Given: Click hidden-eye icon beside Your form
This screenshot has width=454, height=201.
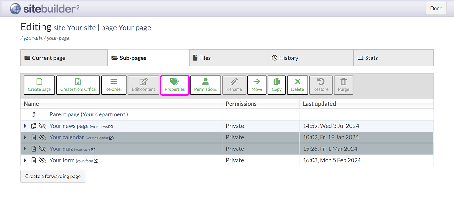Looking at the screenshot, I should [x=42, y=161].
